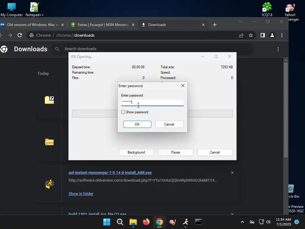
Task: Open a new Chrome tab
Action: pos(215,25)
